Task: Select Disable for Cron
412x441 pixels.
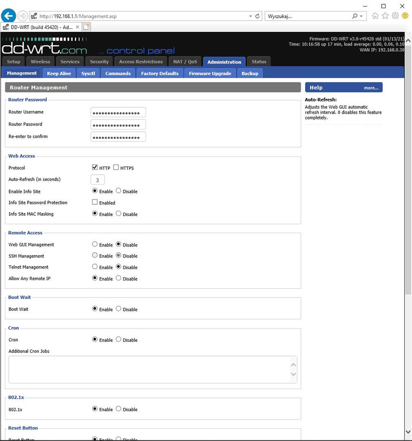Action: pyautogui.click(x=118, y=339)
